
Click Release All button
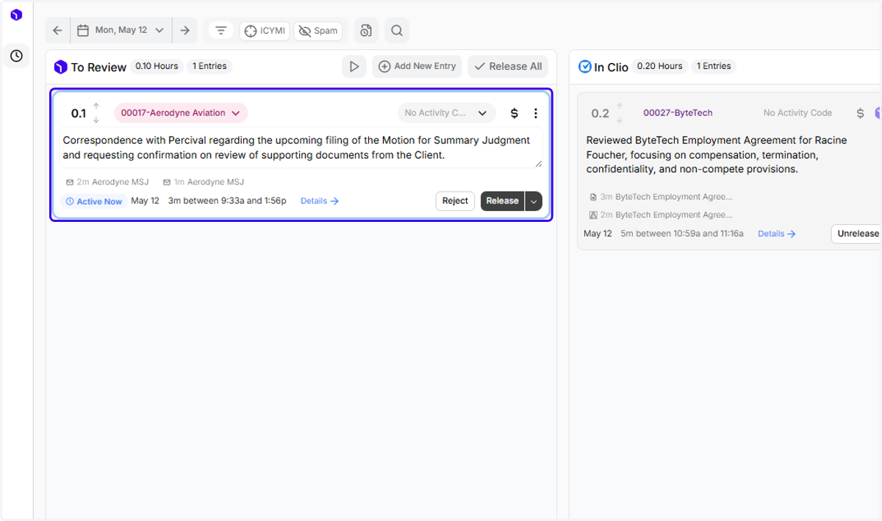pyautogui.click(x=508, y=66)
